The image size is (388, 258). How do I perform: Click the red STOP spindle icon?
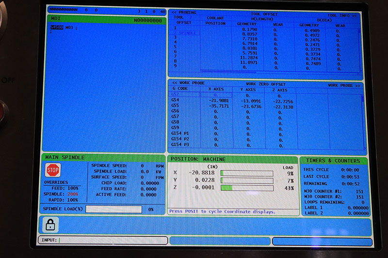[53, 170]
